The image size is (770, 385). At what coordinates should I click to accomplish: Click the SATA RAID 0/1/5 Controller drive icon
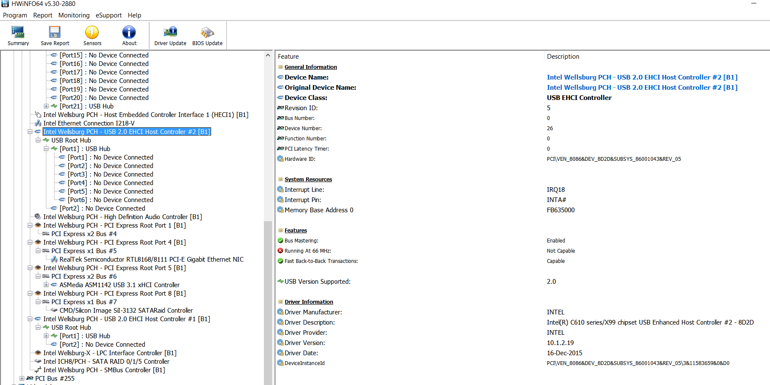pos(38,361)
